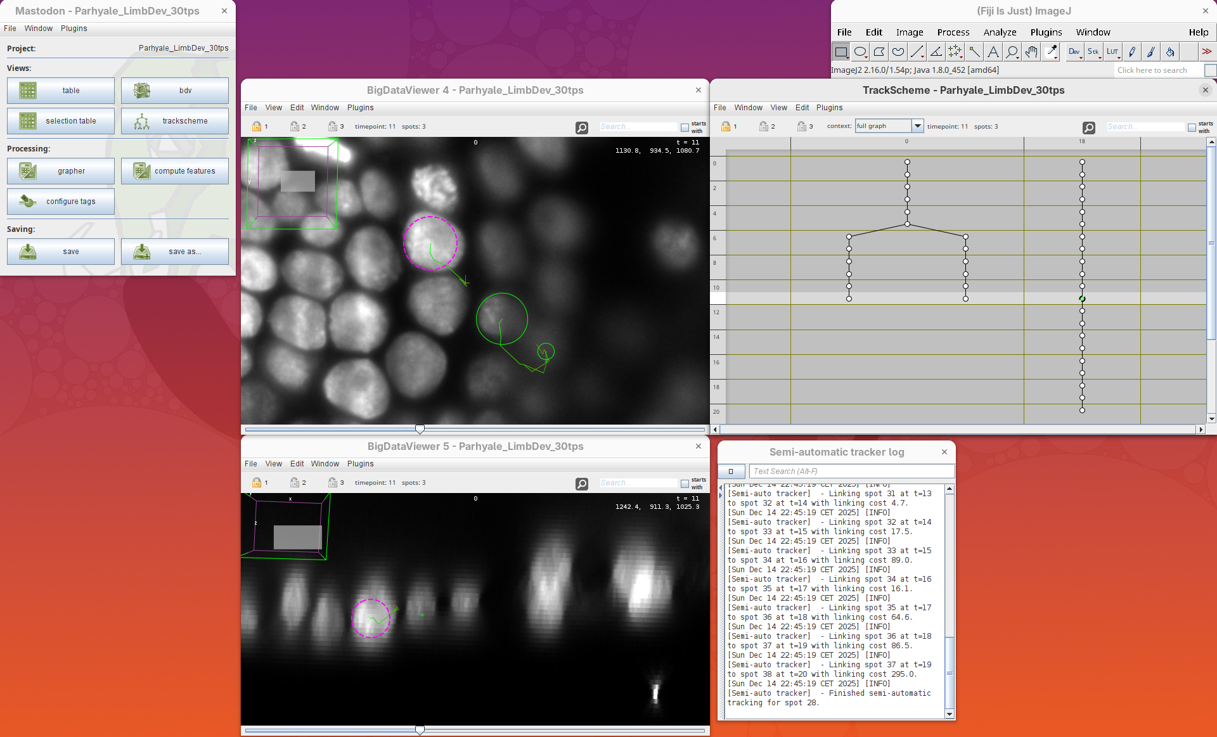The width and height of the screenshot is (1217, 737).
Task: Select the ImageJ Wand tracing tool
Action: point(974,52)
